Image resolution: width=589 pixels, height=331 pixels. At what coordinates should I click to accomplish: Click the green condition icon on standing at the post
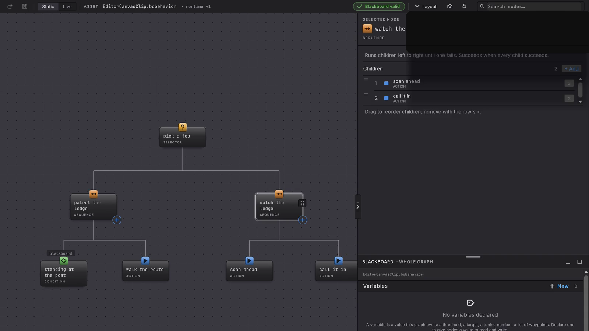64,260
